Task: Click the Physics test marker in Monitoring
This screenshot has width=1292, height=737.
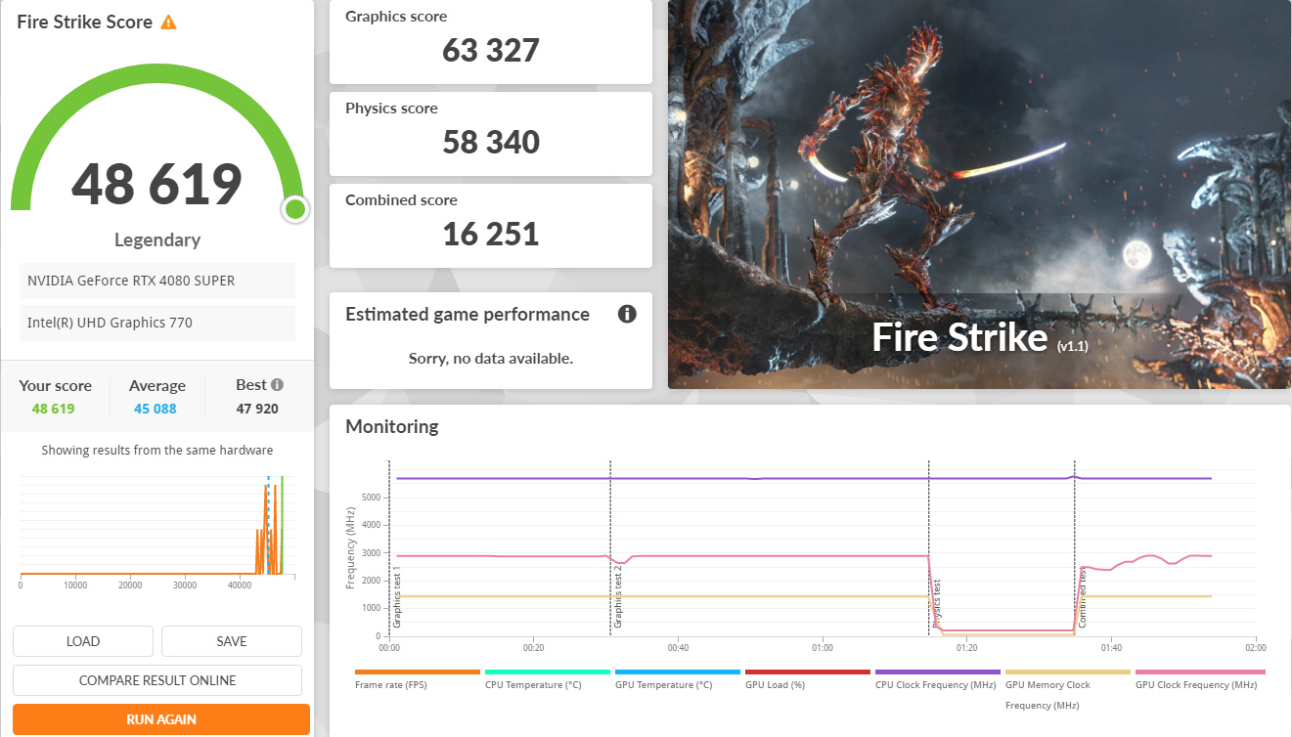Action: 937,604
